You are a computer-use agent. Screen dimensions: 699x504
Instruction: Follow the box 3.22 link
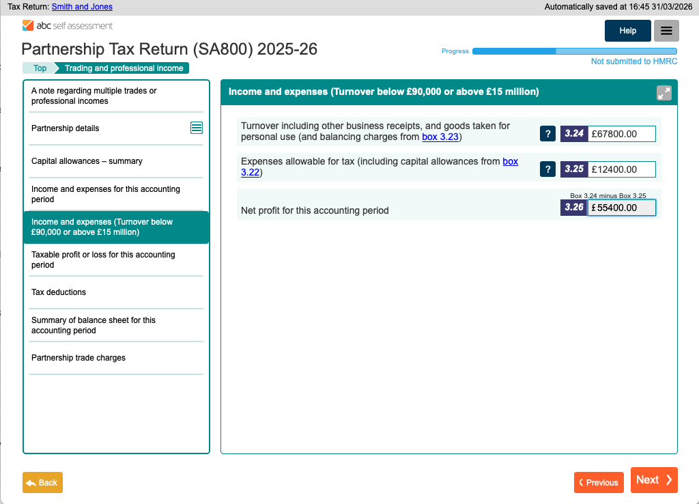[510, 162]
